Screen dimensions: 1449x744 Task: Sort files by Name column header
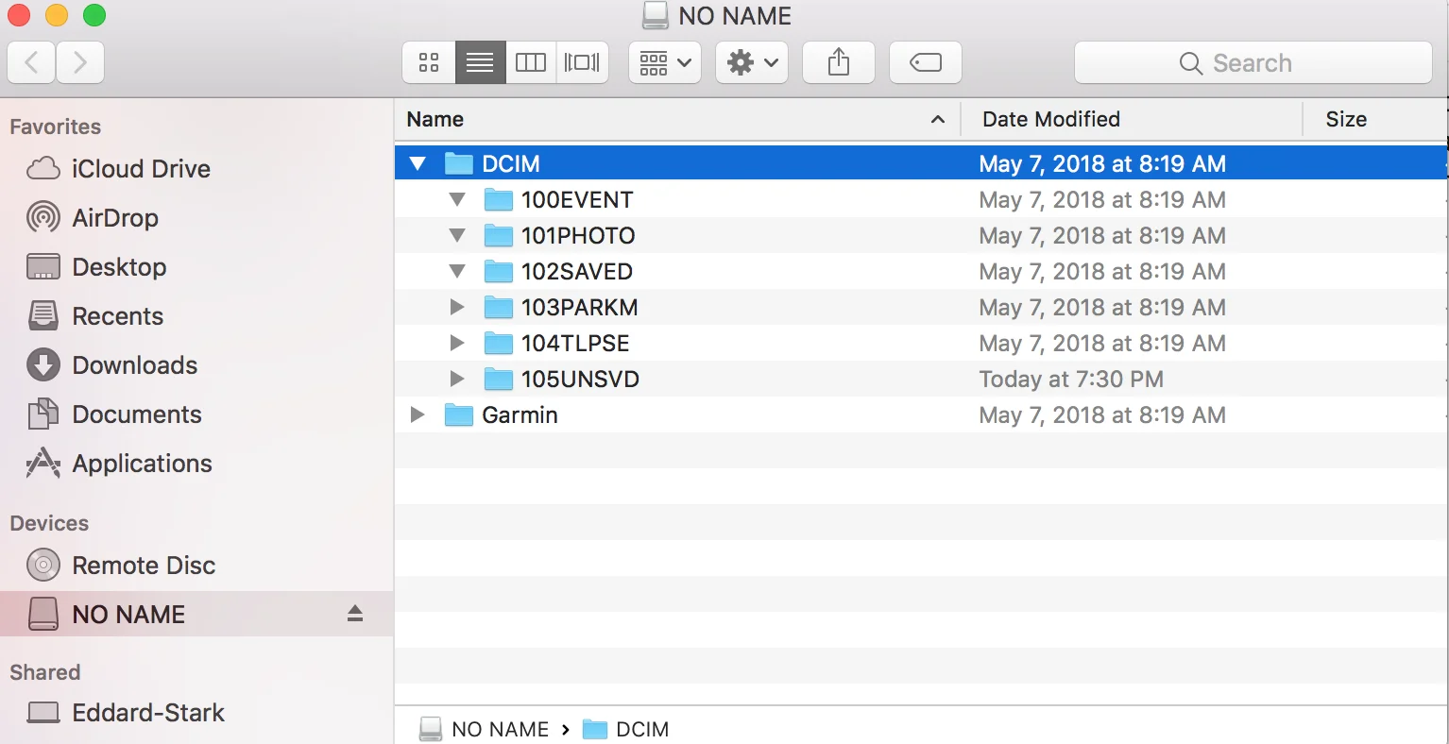click(x=435, y=120)
